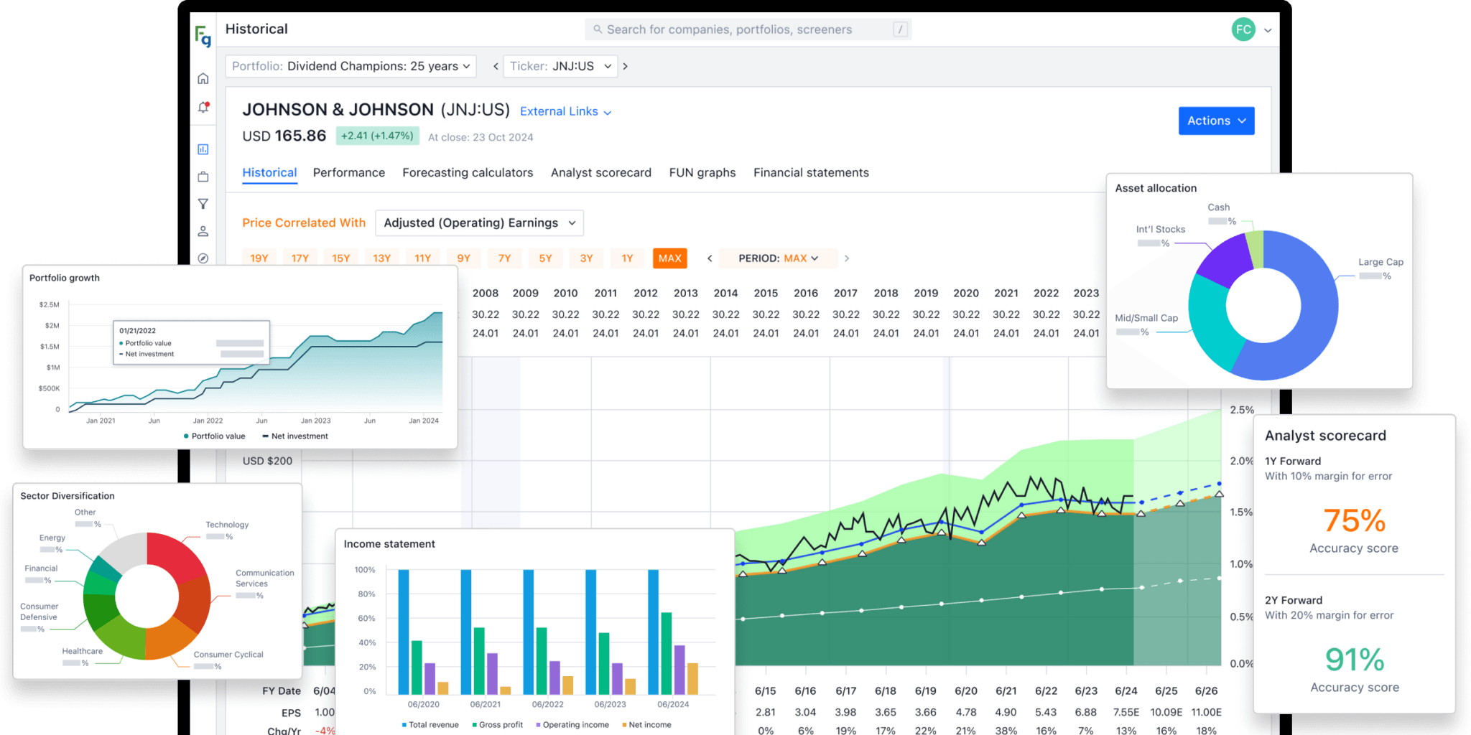Viewport: 1471px width, 735px height.
Task: Click the company search field
Action: coord(747,29)
